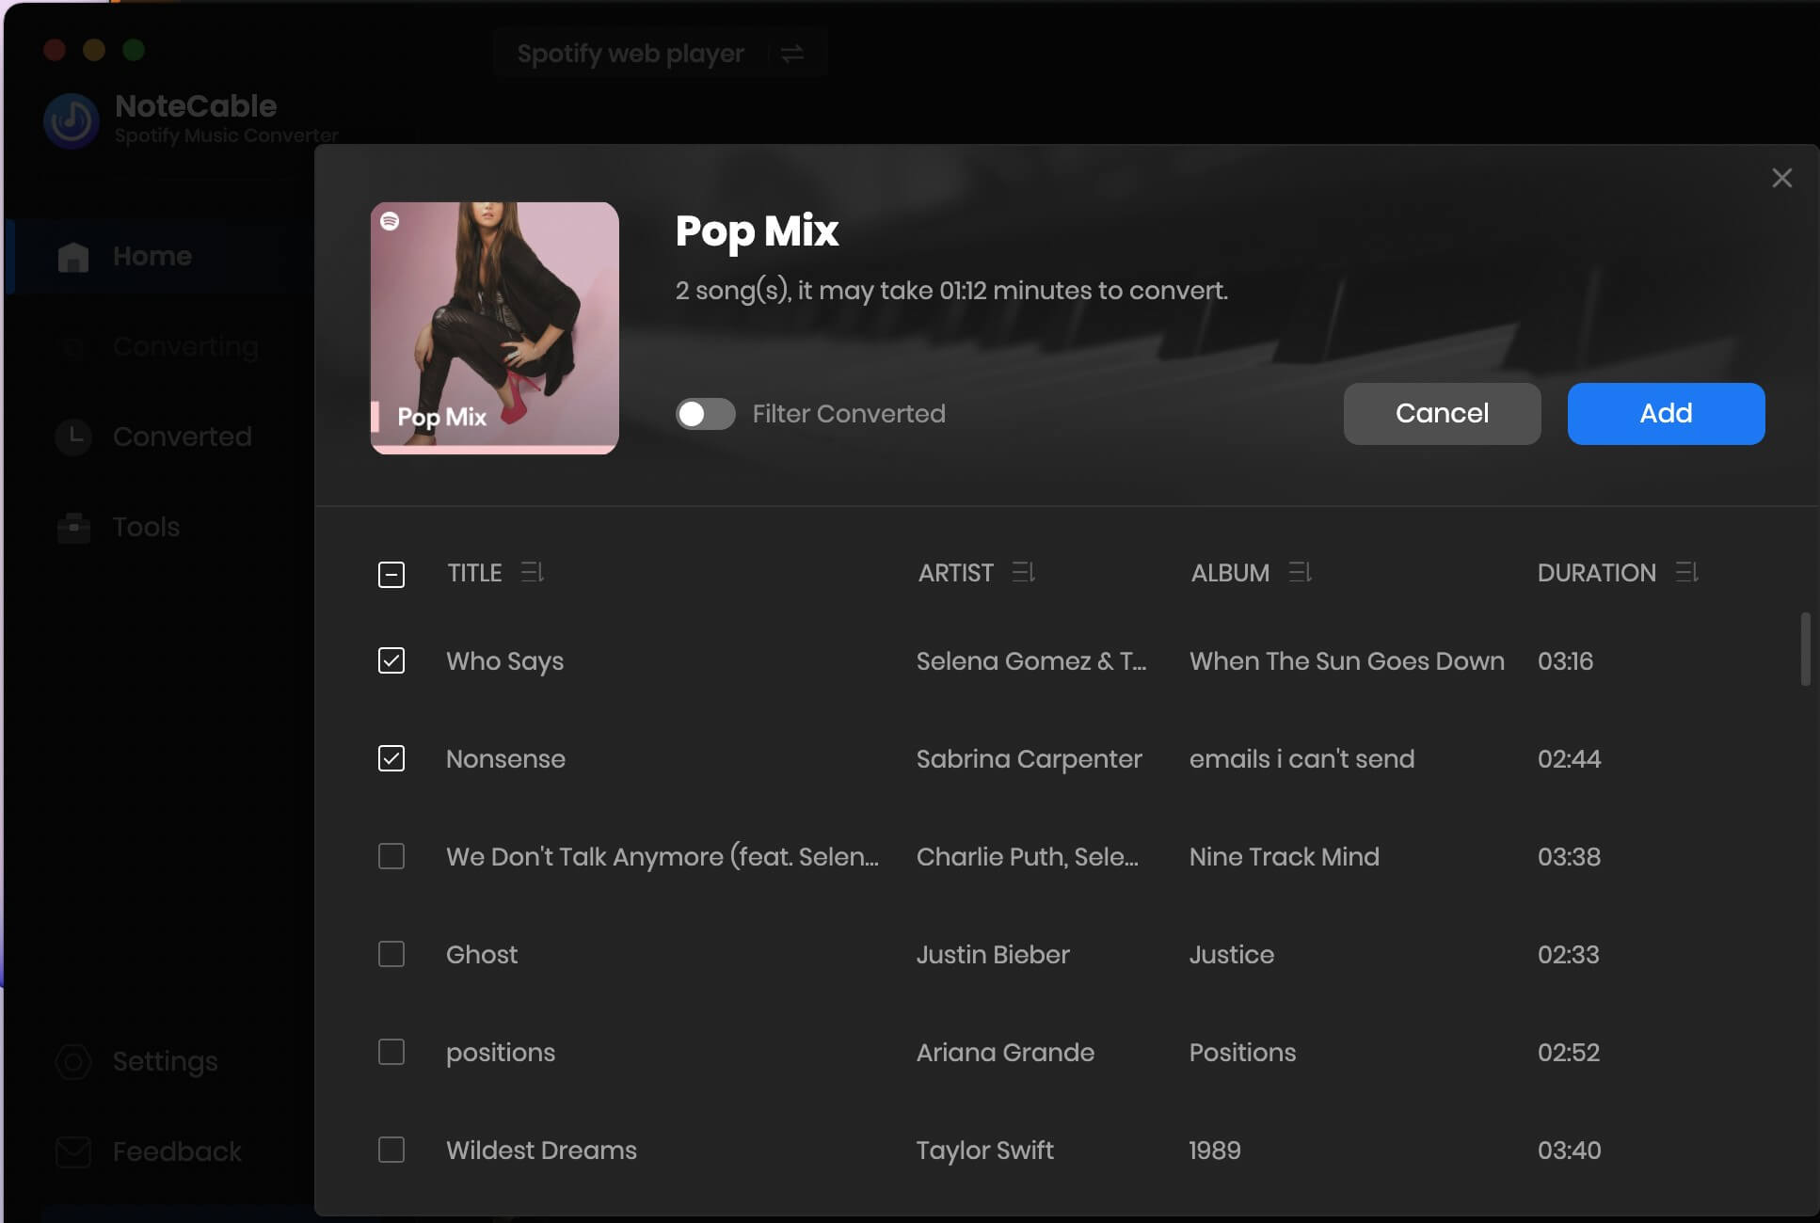Click the DURATION column header

[1596, 573]
